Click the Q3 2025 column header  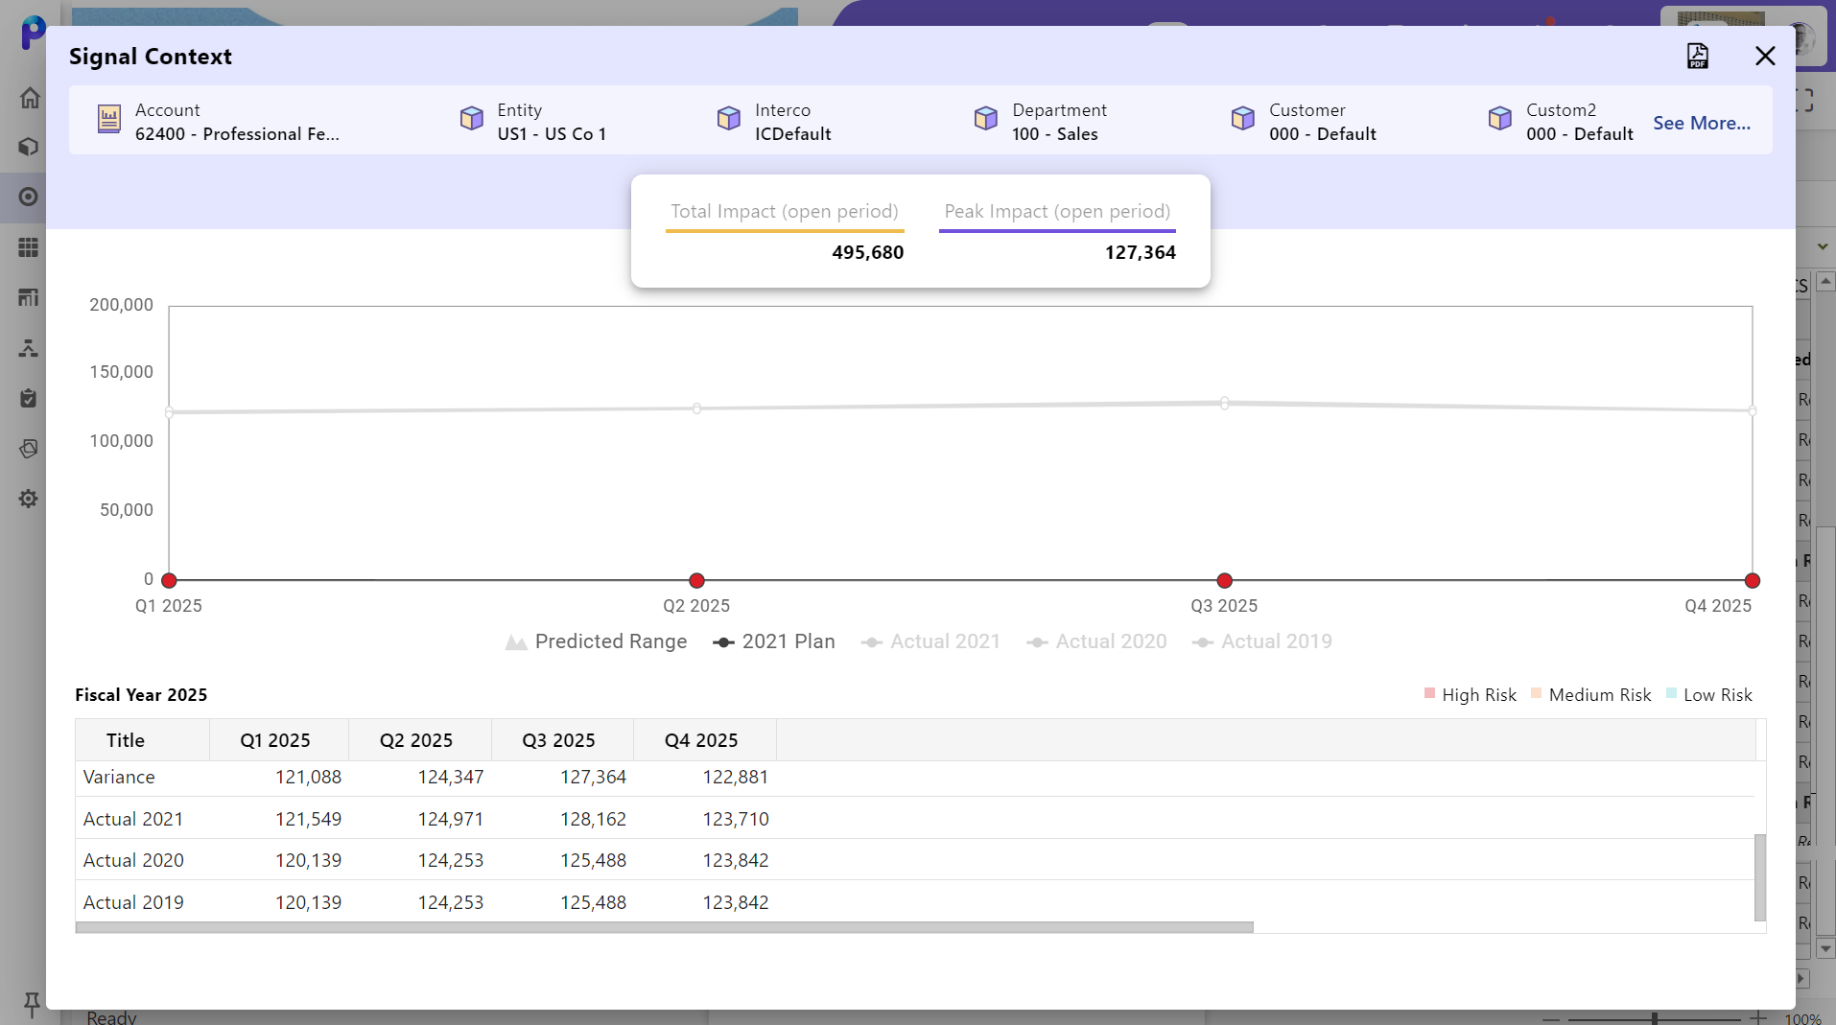pyautogui.click(x=563, y=740)
